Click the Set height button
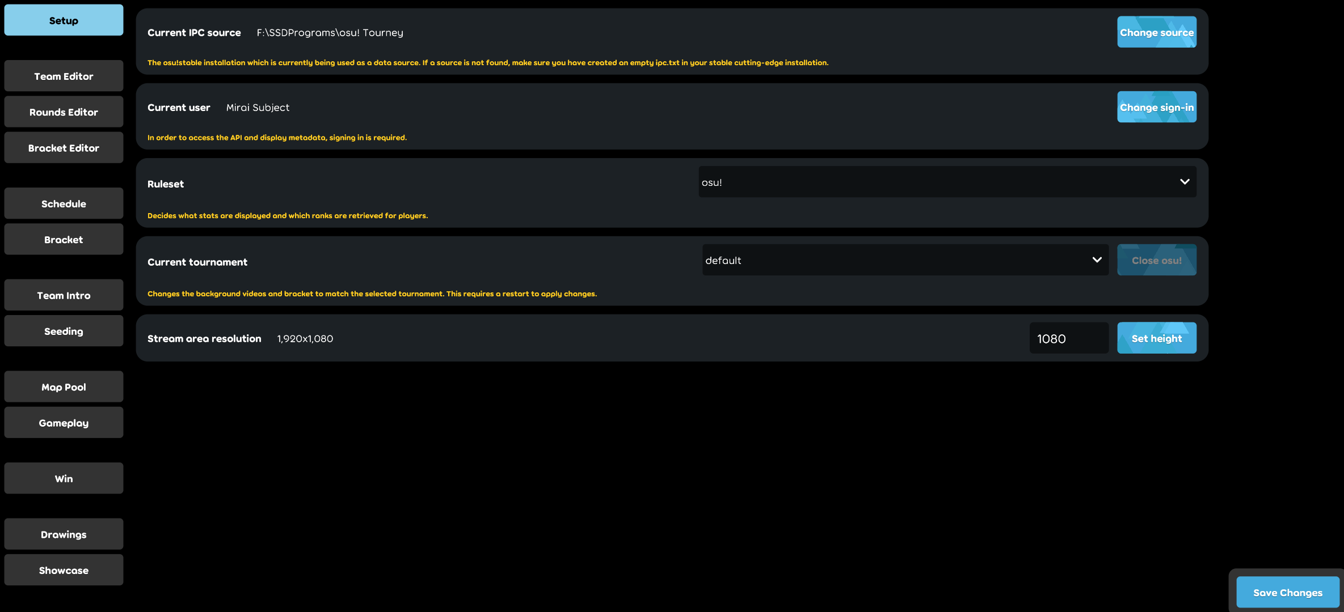Viewport: 1344px width, 612px height. tap(1157, 338)
